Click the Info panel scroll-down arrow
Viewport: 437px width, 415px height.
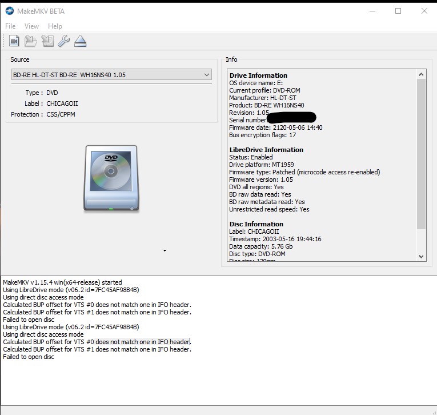421,256
